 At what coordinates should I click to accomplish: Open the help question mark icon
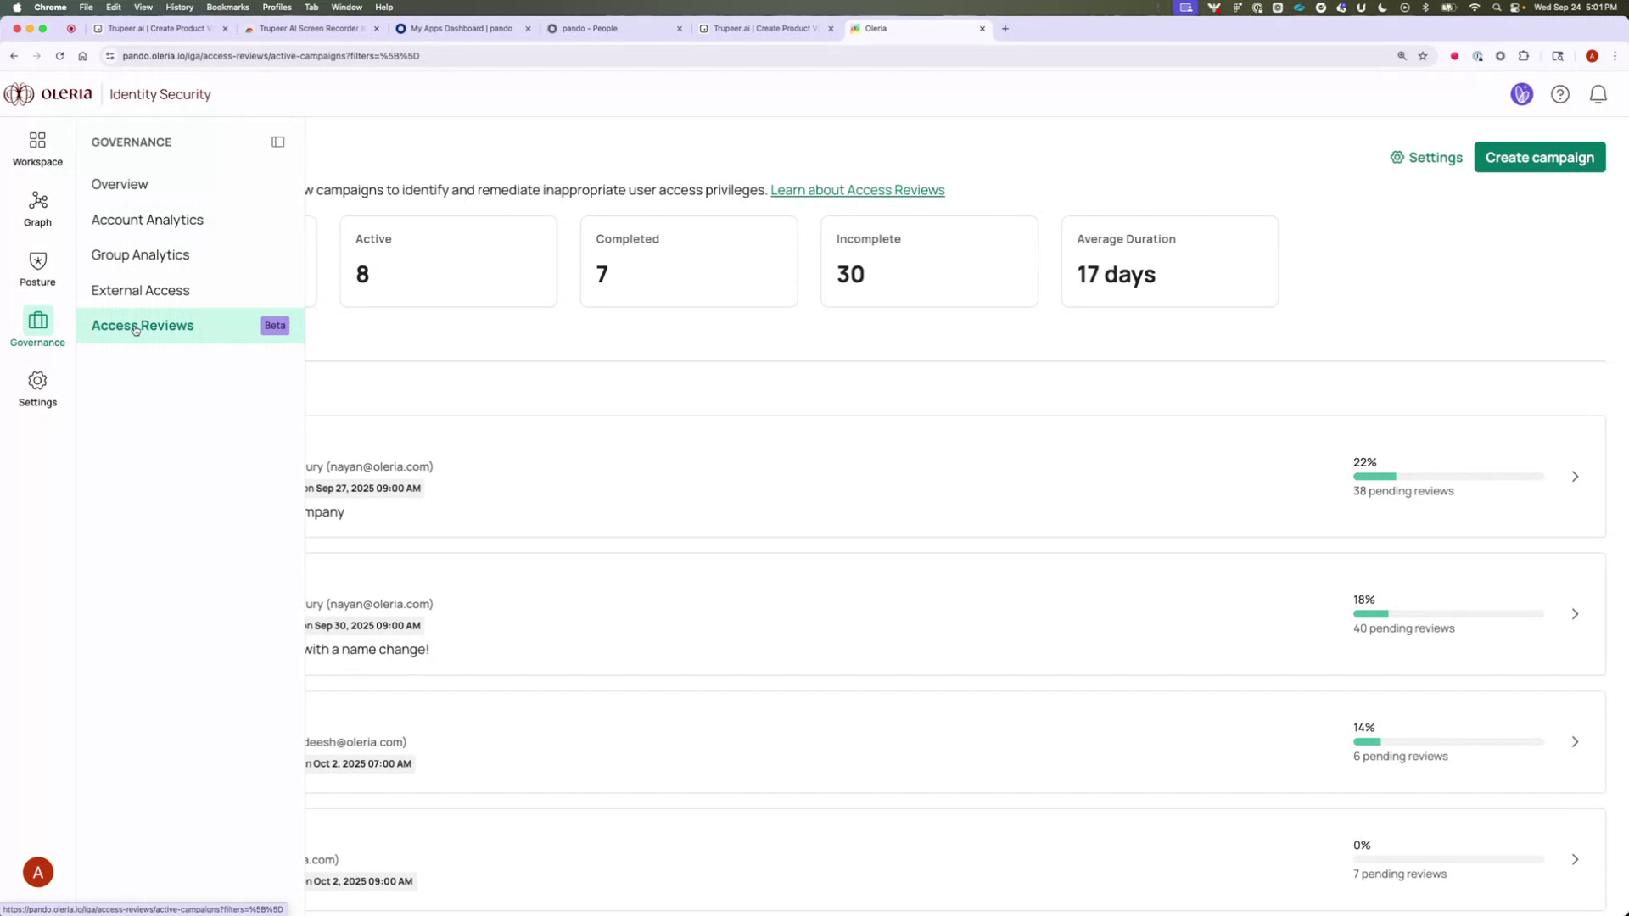1560,94
